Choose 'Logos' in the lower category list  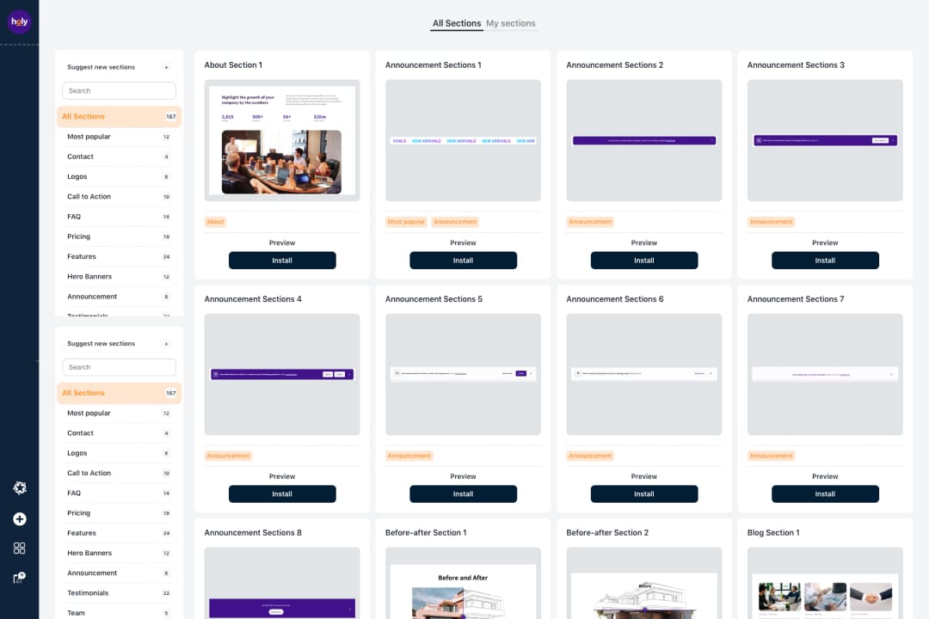(x=119, y=453)
